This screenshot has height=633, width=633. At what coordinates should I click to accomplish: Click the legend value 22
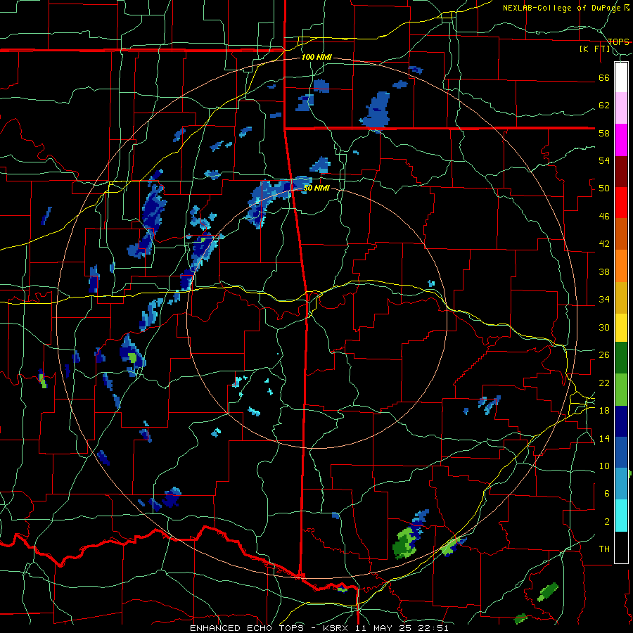coord(604,383)
